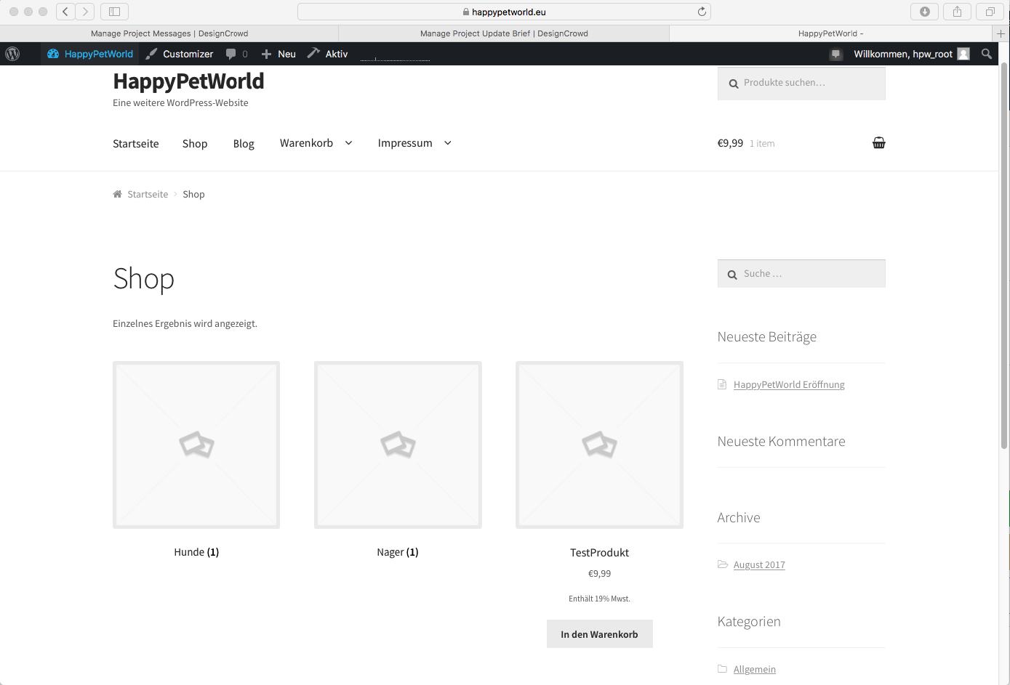Open Willkommen, hpw_root account menu
Screen dimensions: 1010x685
pyautogui.click(x=903, y=54)
